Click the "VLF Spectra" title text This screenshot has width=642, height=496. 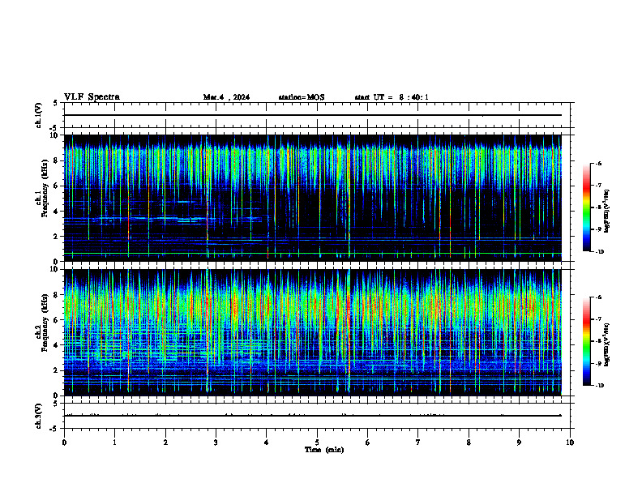point(92,97)
